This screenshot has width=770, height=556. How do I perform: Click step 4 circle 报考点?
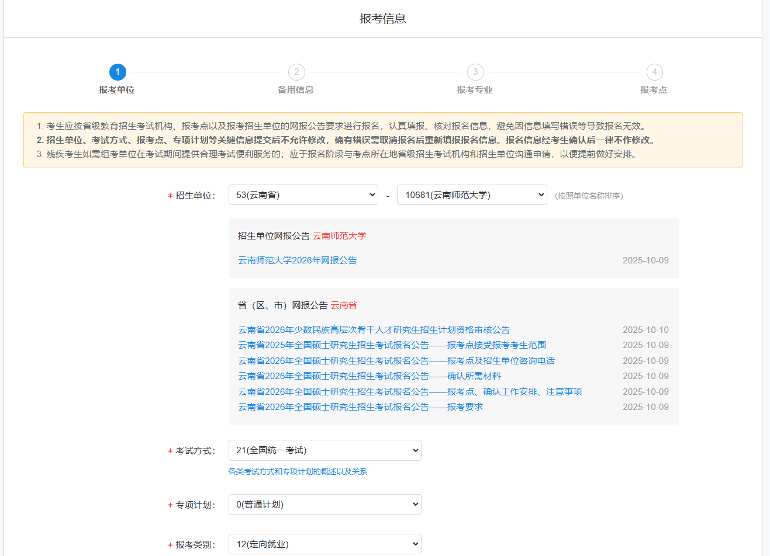654,72
